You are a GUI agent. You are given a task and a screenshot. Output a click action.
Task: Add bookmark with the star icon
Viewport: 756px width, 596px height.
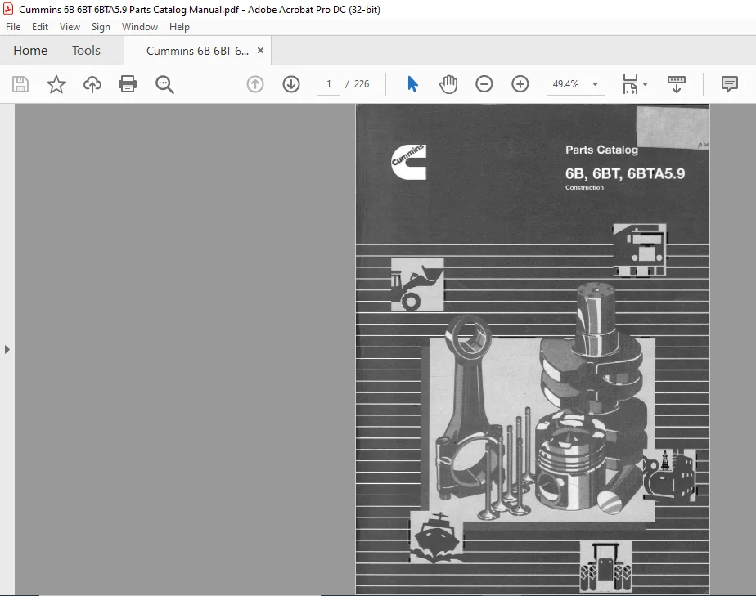[56, 84]
